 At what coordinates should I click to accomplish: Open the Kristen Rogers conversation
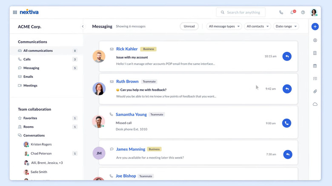point(41,144)
